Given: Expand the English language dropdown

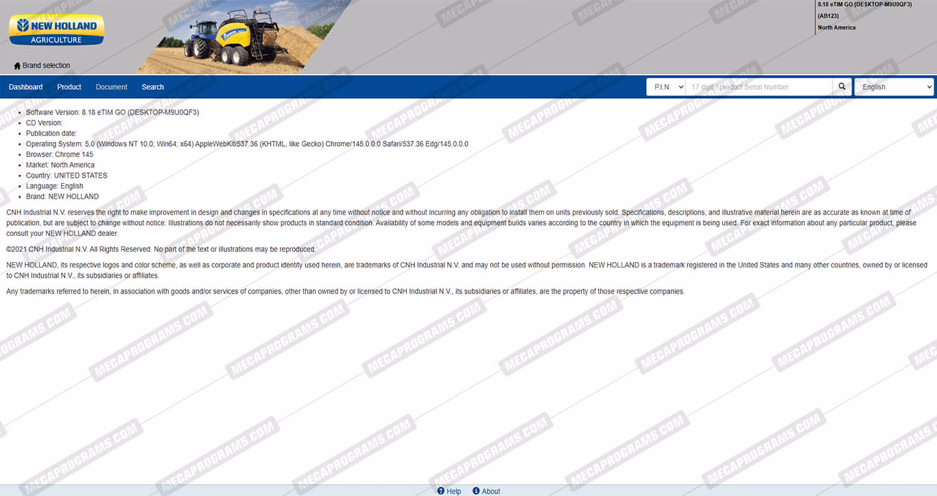Looking at the screenshot, I should 894,87.
